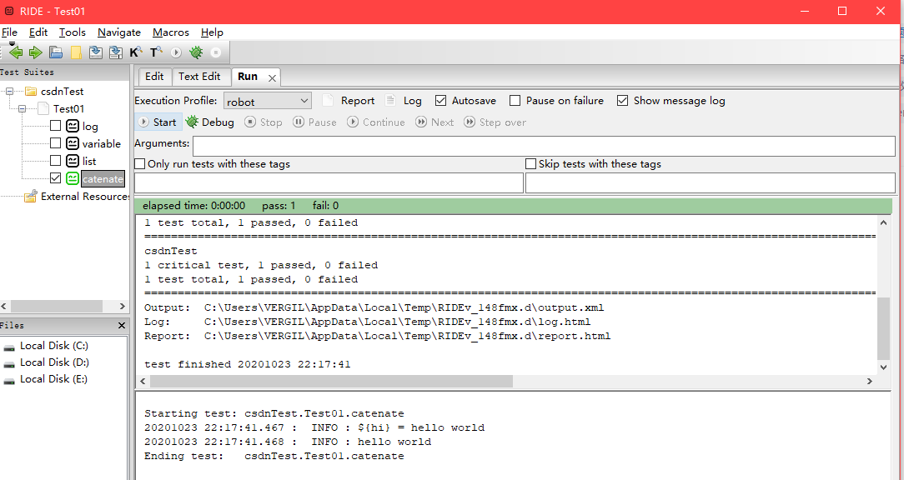Screen dimensions: 904x480
Task: Click the Step over button
Action: [x=495, y=122]
